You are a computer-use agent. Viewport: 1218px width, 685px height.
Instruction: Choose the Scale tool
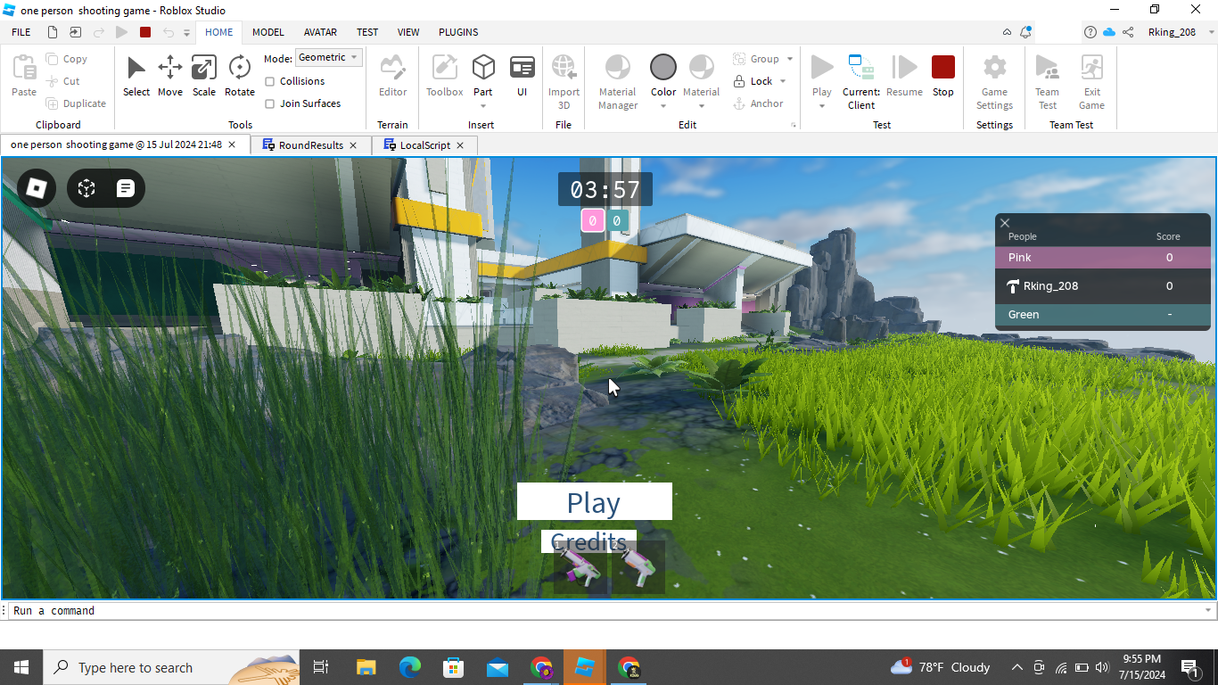(x=204, y=76)
